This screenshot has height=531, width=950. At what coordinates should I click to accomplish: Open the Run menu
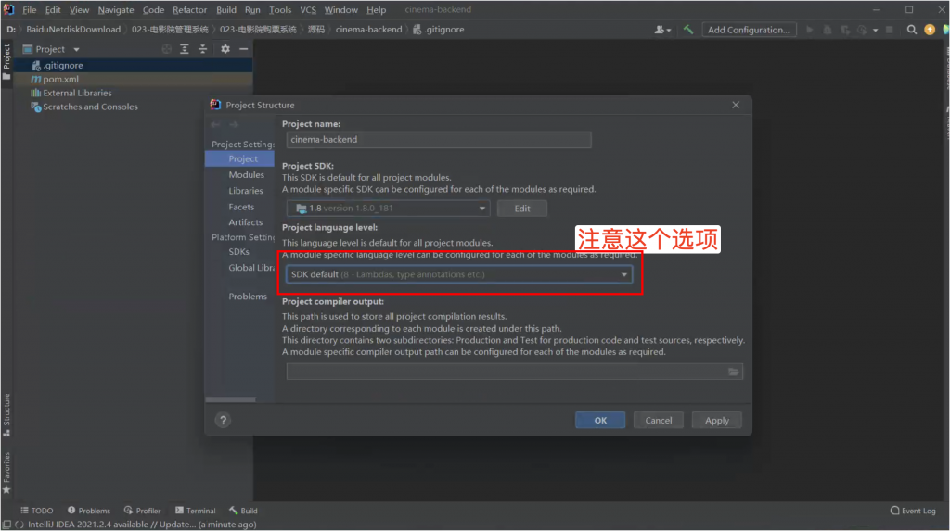click(252, 9)
